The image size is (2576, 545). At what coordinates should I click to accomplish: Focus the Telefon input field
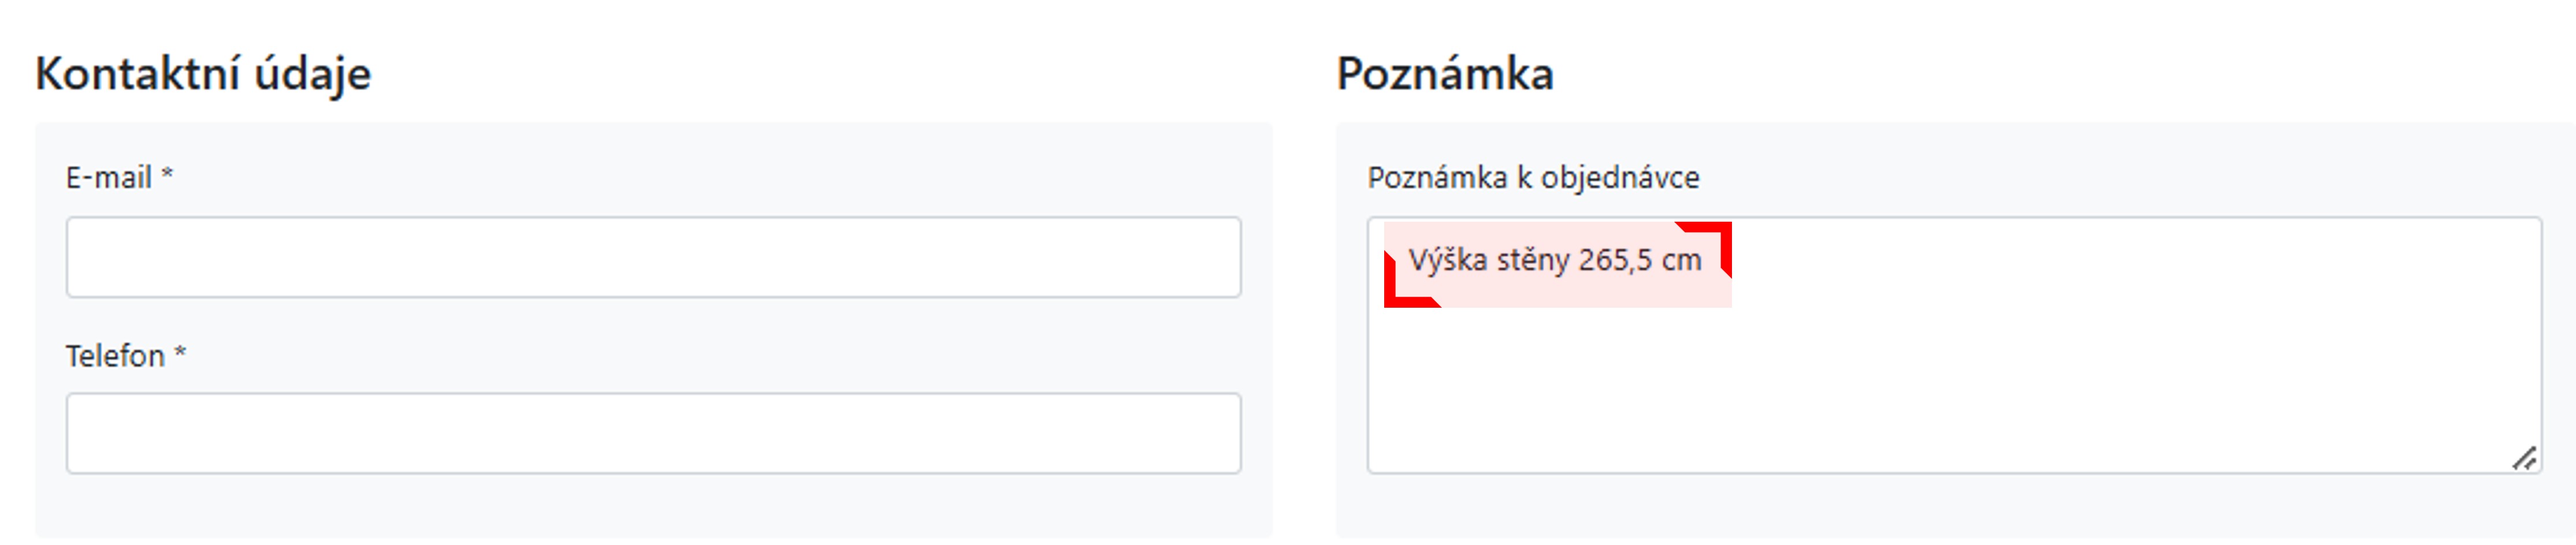click(653, 433)
